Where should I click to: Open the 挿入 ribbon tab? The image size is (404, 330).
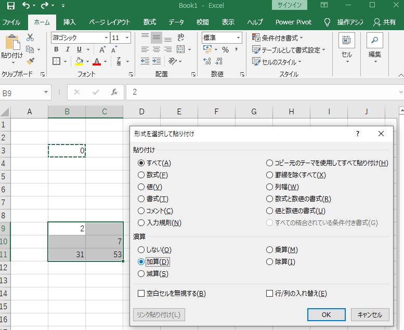point(69,22)
